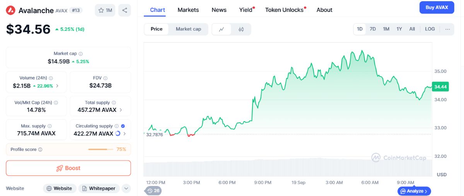Click FDV info icon
Image resolution: width=464 pixels, height=196 pixels.
click(x=106, y=78)
